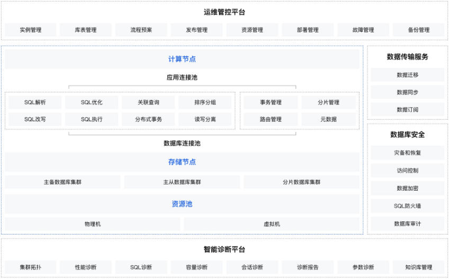Image resolution: width=450 pixels, height=279 pixels.
Task: Click the 数据库连接池 label
Action: [182, 143]
